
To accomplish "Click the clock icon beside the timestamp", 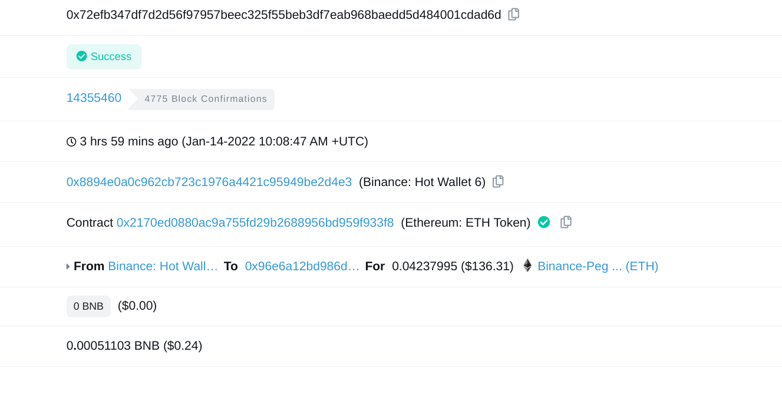I will click(x=71, y=141).
